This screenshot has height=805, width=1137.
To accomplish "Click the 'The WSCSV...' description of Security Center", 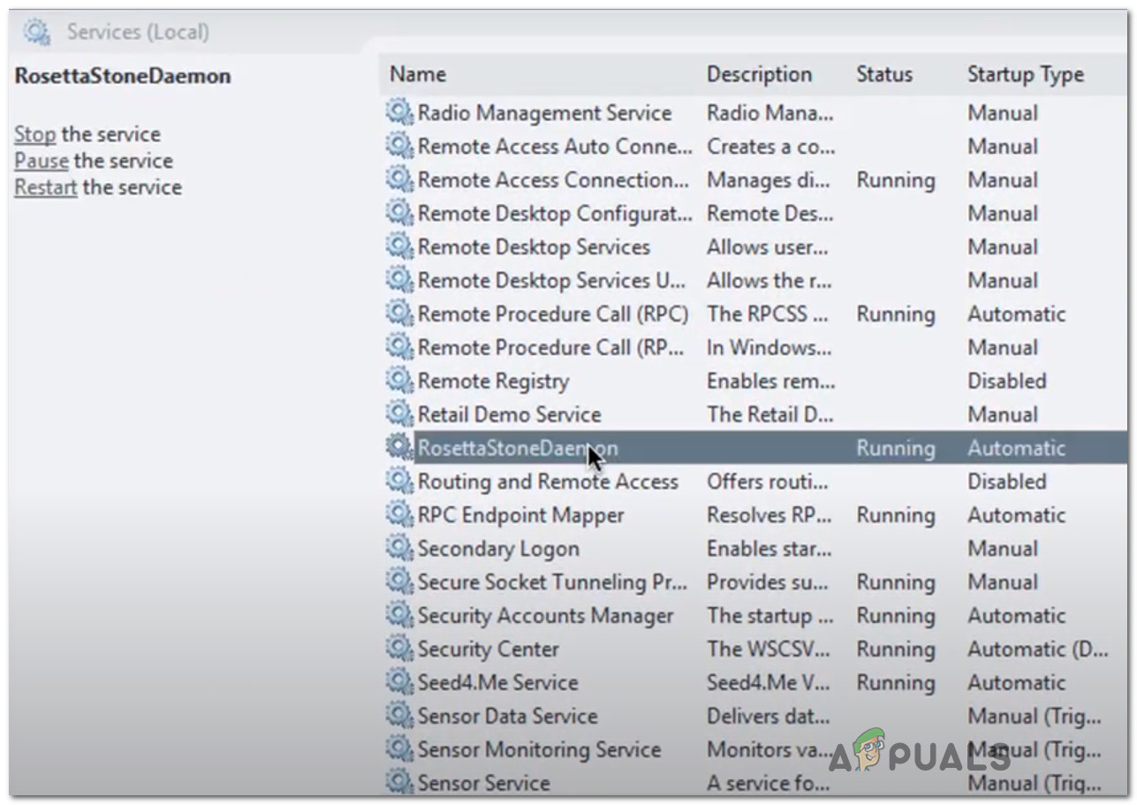I will (x=768, y=649).
